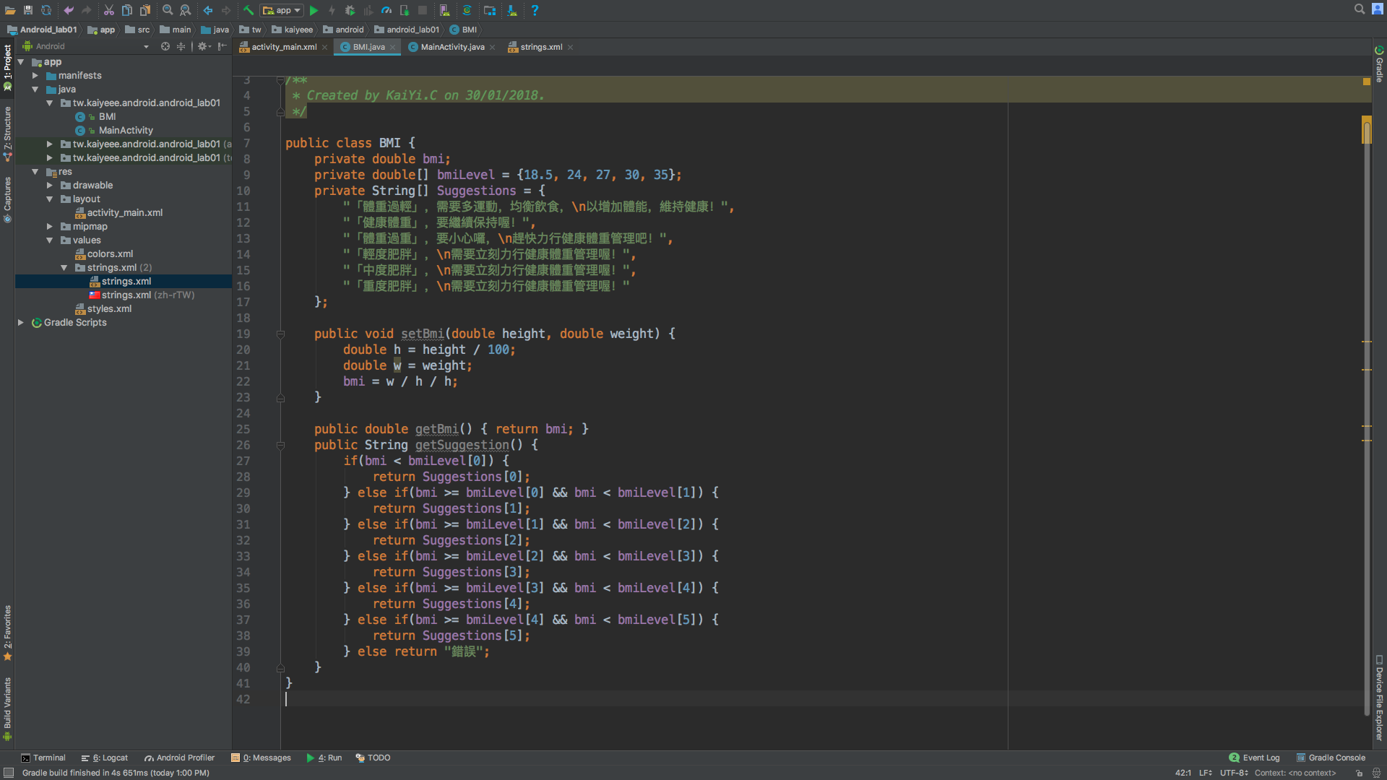This screenshot has width=1387, height=780.
Task: Expand the mipmap folder
Action: 49,227
